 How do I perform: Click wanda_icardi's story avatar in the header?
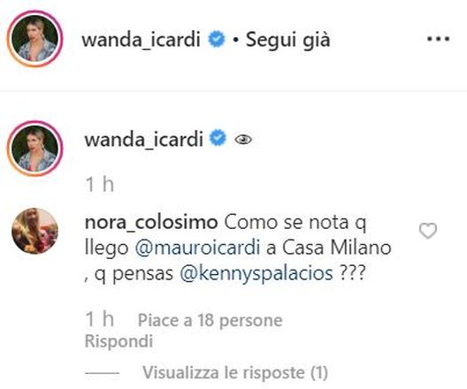[34, 39]
